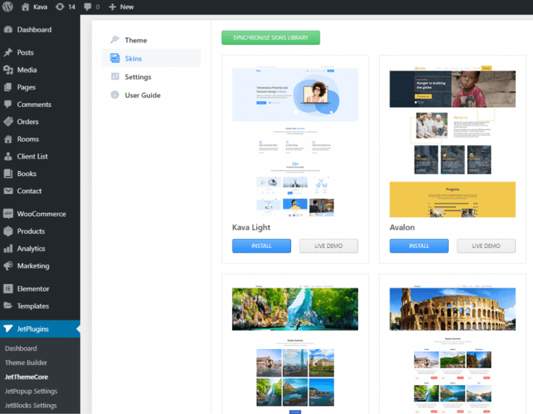Click the Client List person icon
Screen dimensions: 533x414
point(8,157)
